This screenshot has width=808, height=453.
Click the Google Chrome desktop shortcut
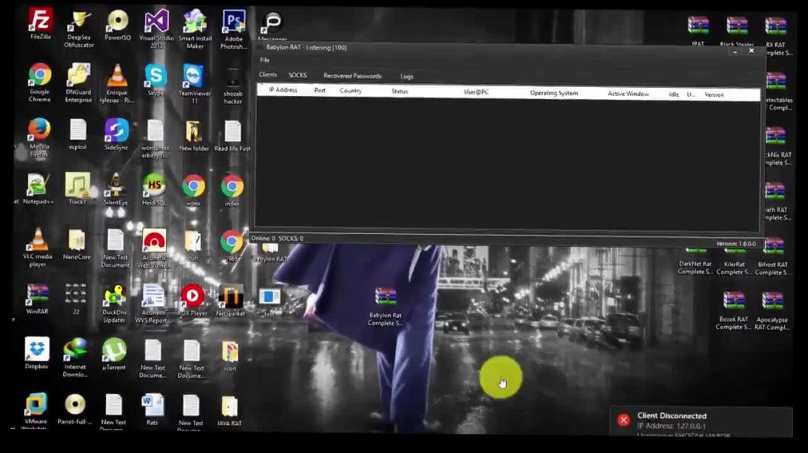[x=40, y=82]
